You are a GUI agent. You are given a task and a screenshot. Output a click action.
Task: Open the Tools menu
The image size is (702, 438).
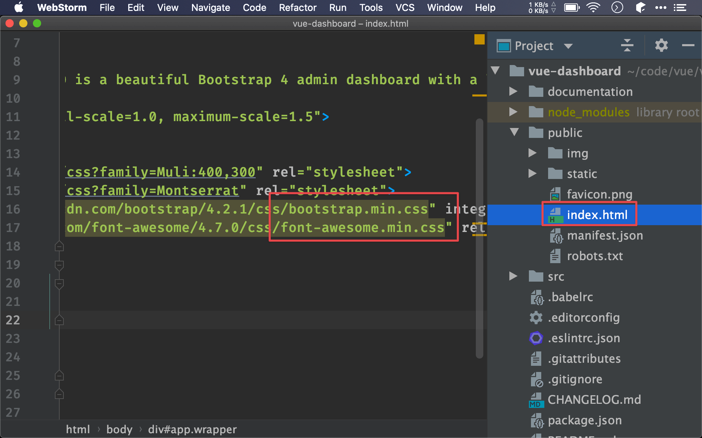(x=371, y=8)
